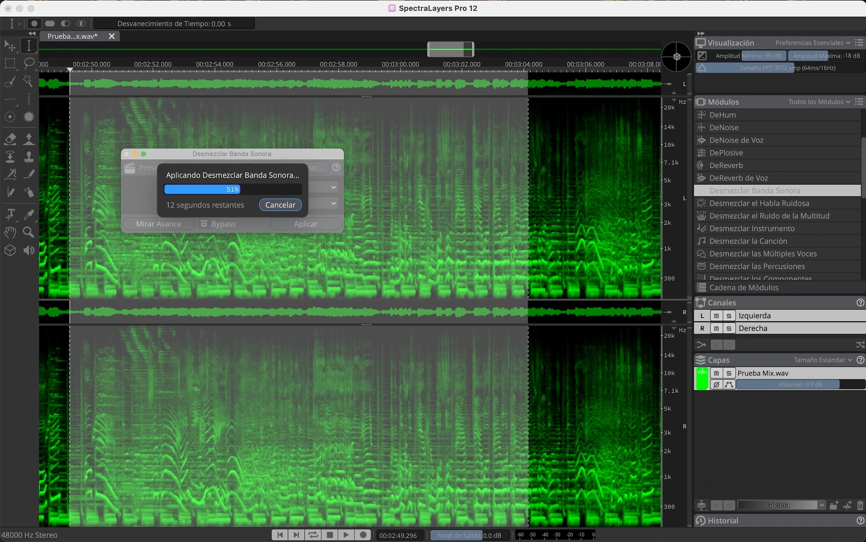Open Cadena de Módulos
This screenshot has height=542, width=866.
[x=743, y=287]
